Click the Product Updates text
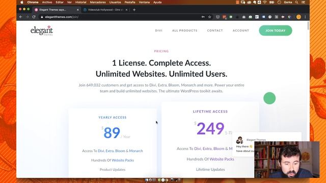The image size is (326, 183). [x=112, y=169]
